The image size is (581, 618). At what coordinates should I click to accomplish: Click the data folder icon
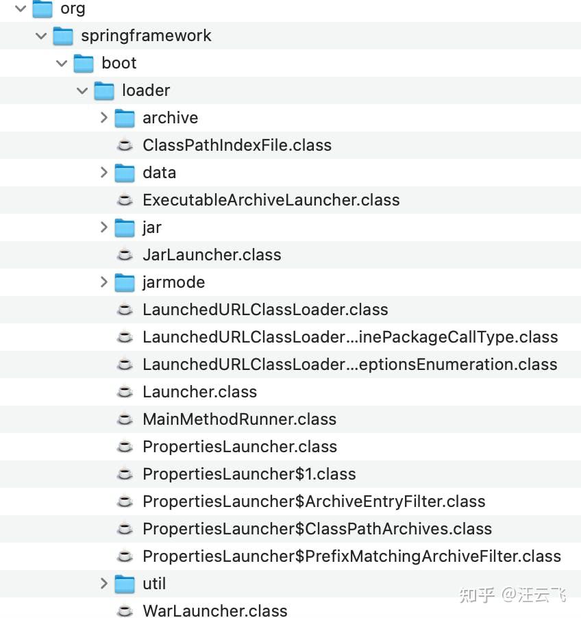125,173
